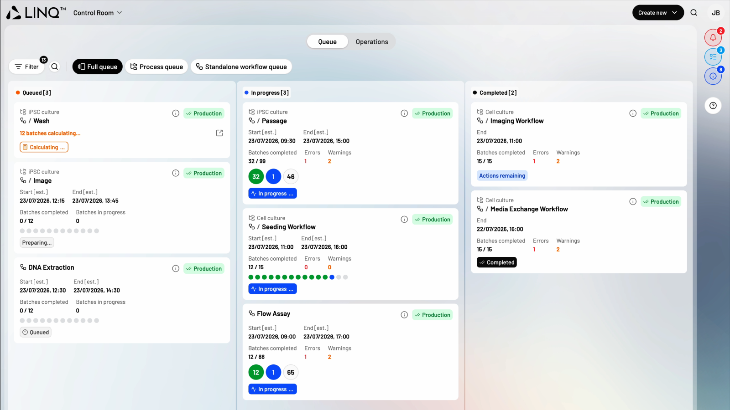Open notifications bell with 2 alerts
This screenshot has width=730, height=410.
tap(713, 38)
